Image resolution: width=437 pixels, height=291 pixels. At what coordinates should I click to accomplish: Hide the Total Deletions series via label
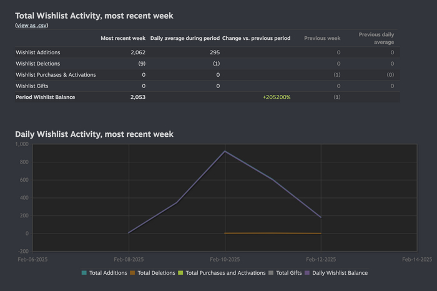(x=156, y=273)
